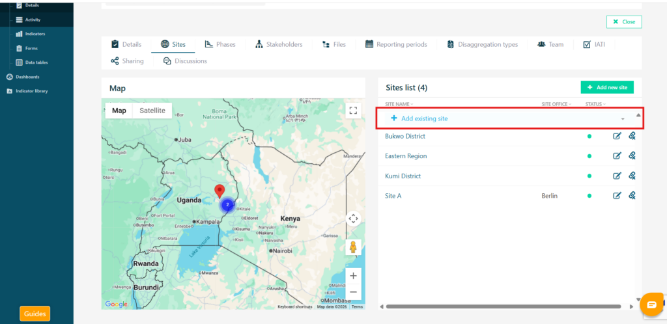Viewport: 667px width, 324px height.
Task: Zoom in the map with plus button
Action: tap(353, 276)
